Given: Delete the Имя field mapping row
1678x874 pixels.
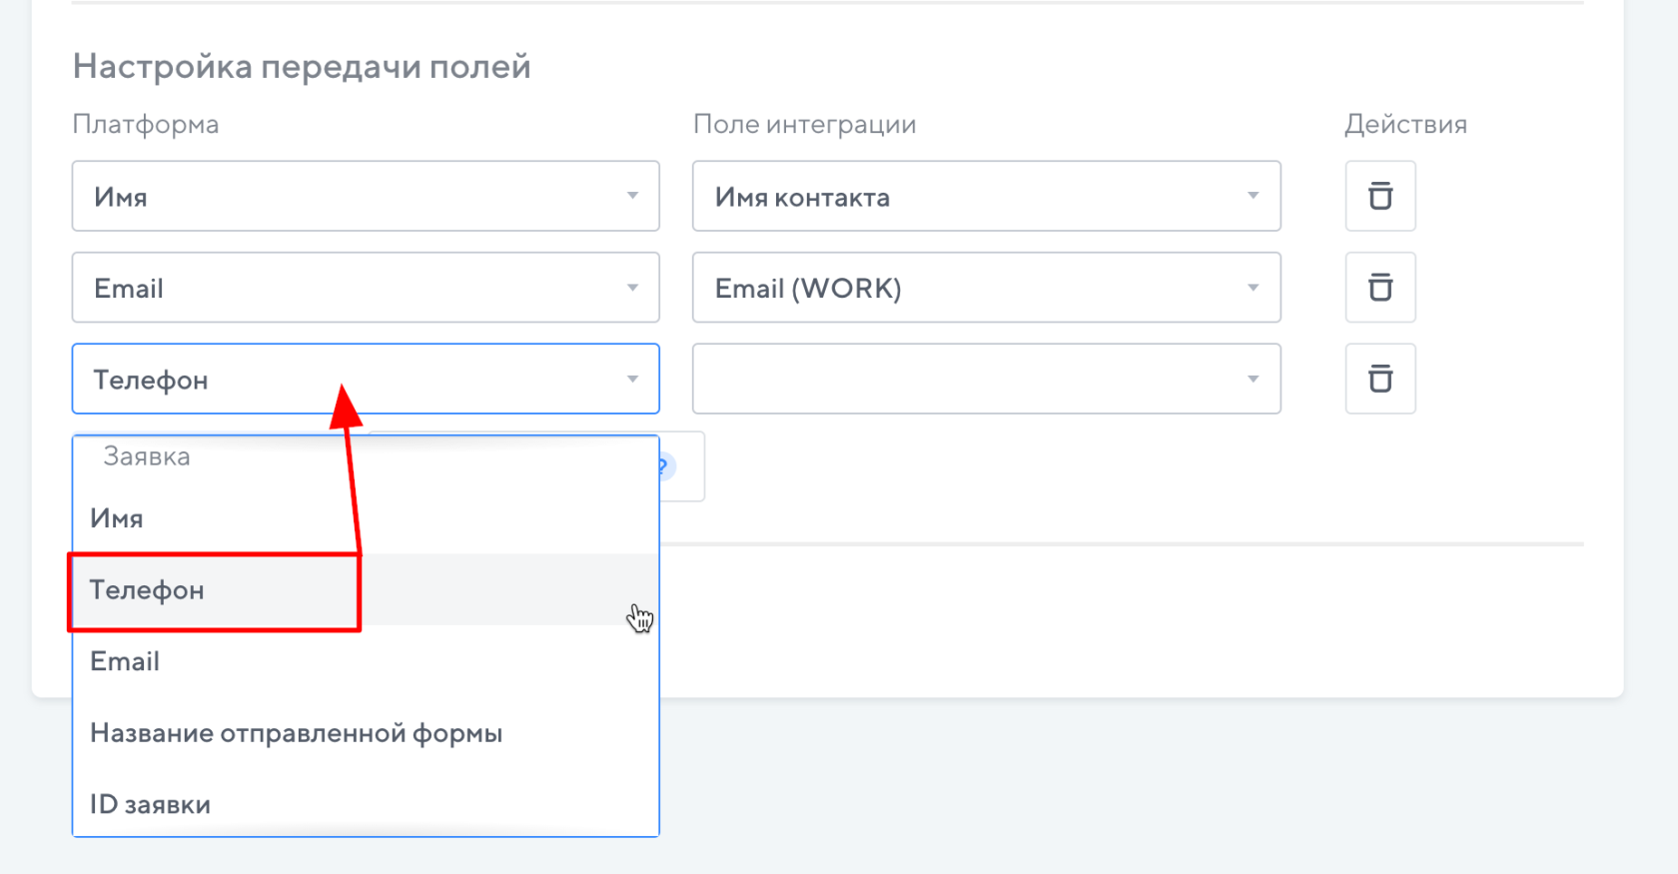Looking at the screenshot, I should [x=1380, y=196].
